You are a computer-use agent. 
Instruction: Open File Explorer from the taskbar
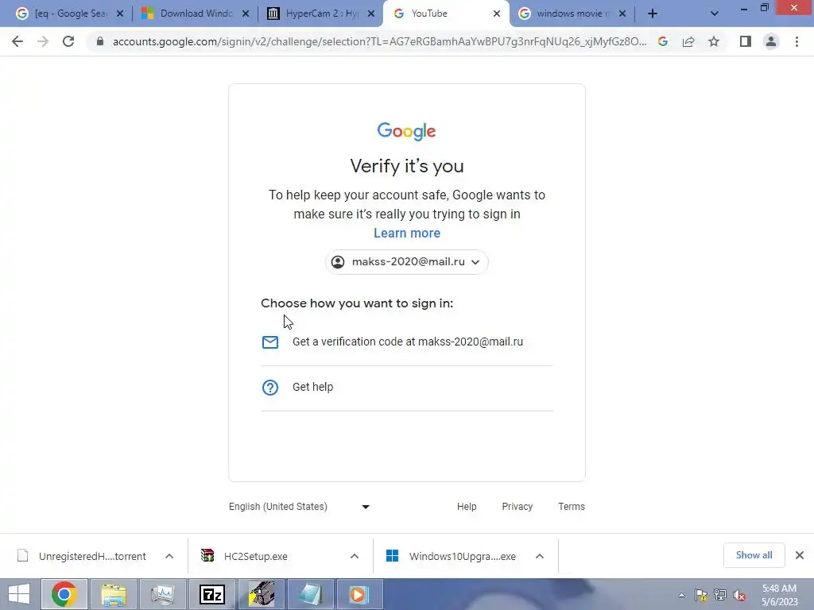(114, 594)
